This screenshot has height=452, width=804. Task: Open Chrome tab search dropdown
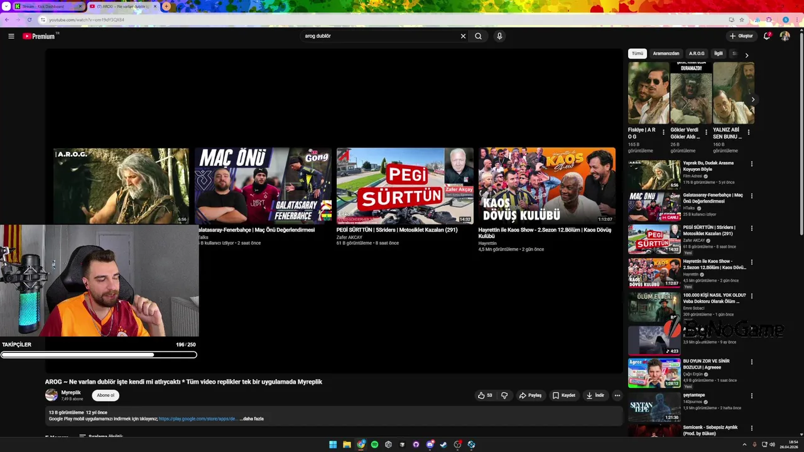click(x=6, y=6)
